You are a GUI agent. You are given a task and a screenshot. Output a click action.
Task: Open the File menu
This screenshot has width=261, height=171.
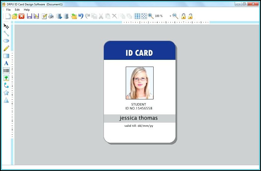tap(8, 10)
